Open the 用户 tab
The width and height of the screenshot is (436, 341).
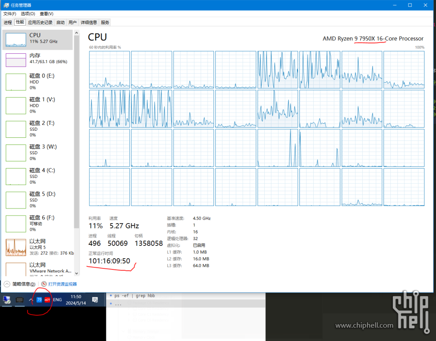73,23
